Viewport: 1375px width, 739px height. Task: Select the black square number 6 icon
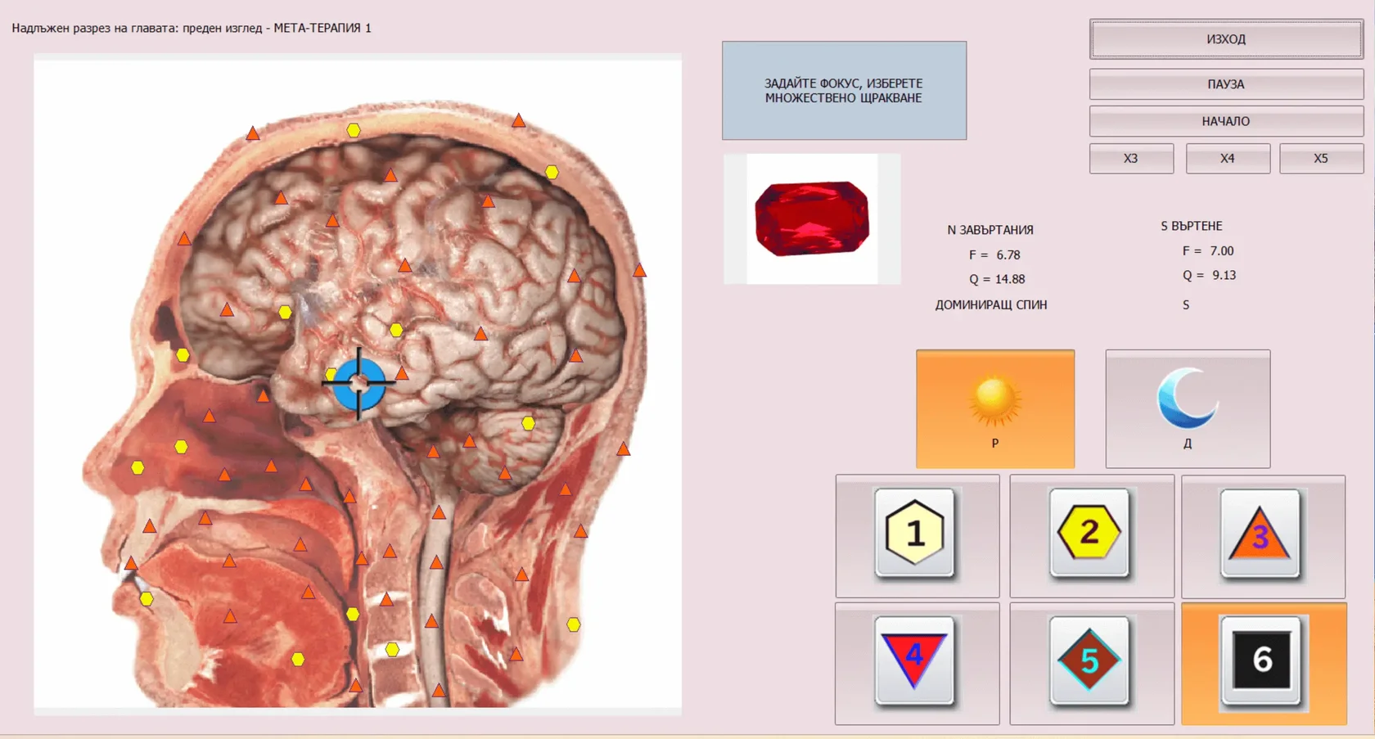pyautogui.click(x=1262, y=660)
